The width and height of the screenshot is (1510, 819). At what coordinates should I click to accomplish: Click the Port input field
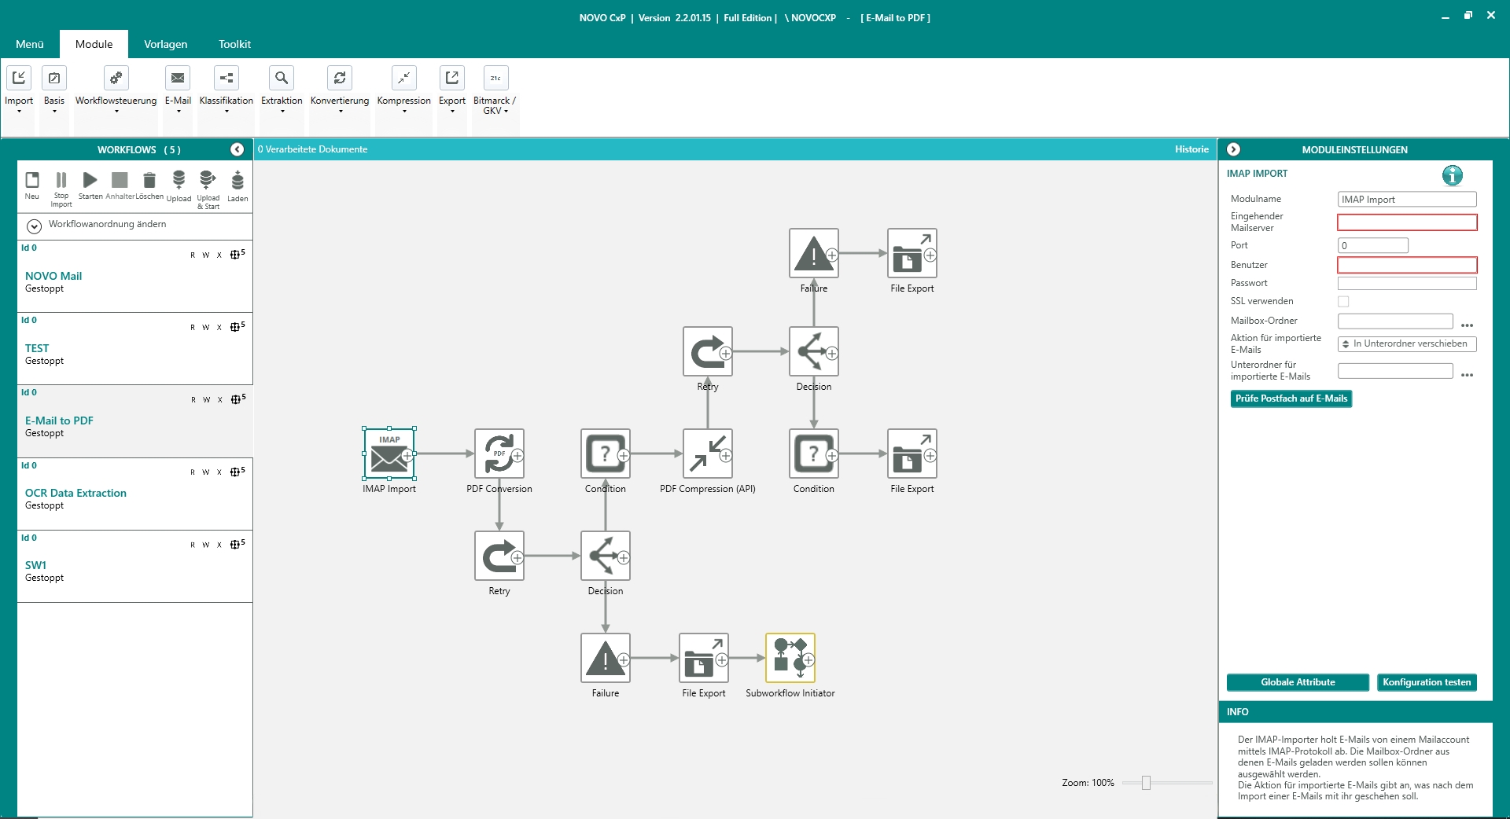pyautogui.click(x=1373, y=245)
